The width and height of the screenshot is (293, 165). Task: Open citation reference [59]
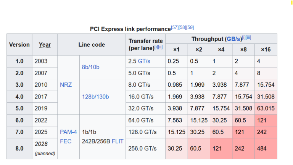point(190,27)
